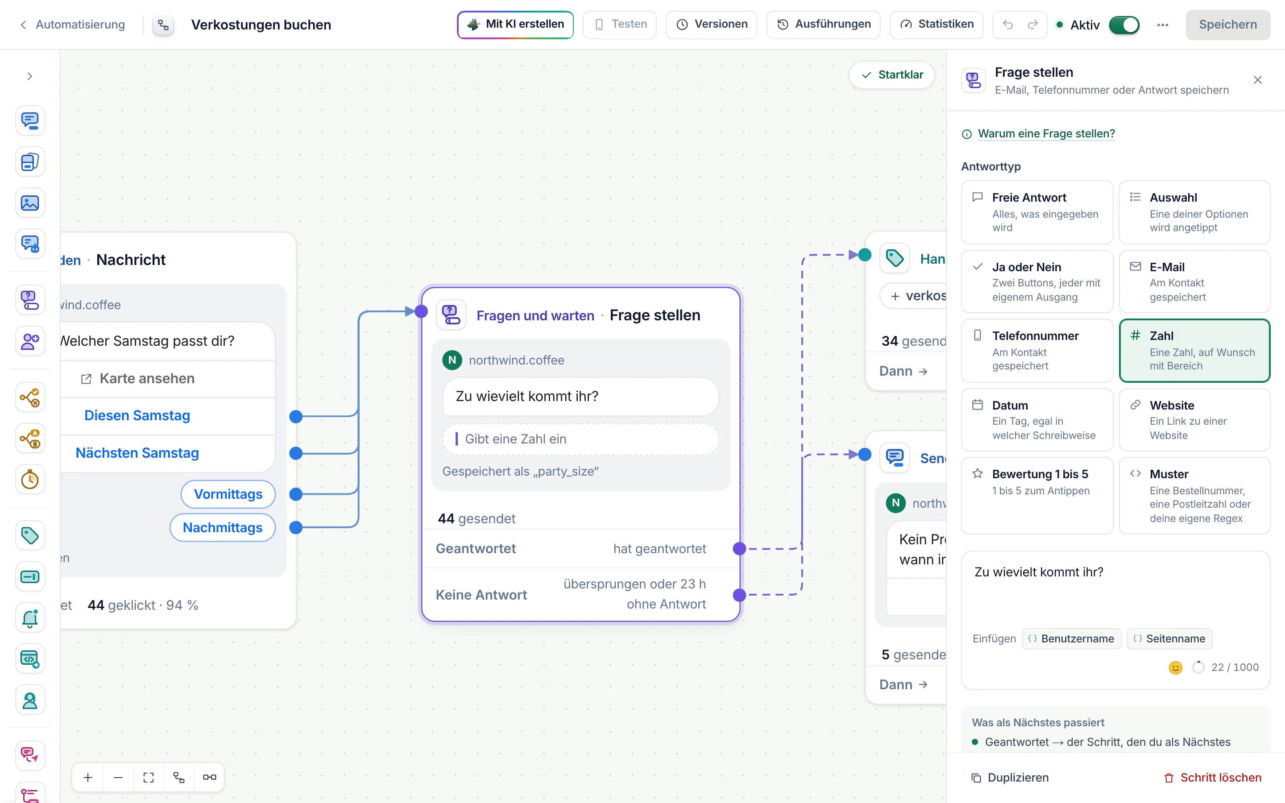Image resolution: width=1285 pixels, height=803 pixels.
Task: Pick the Datum answer type
Action: click(1037, 419)
